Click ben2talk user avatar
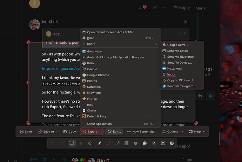This screenshot has width=242, height=162. point(35,25)
